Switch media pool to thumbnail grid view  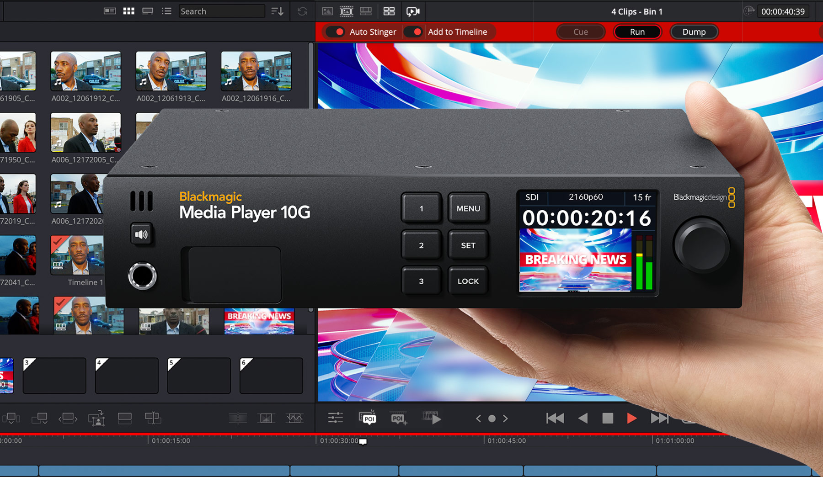tap(128, 11)
